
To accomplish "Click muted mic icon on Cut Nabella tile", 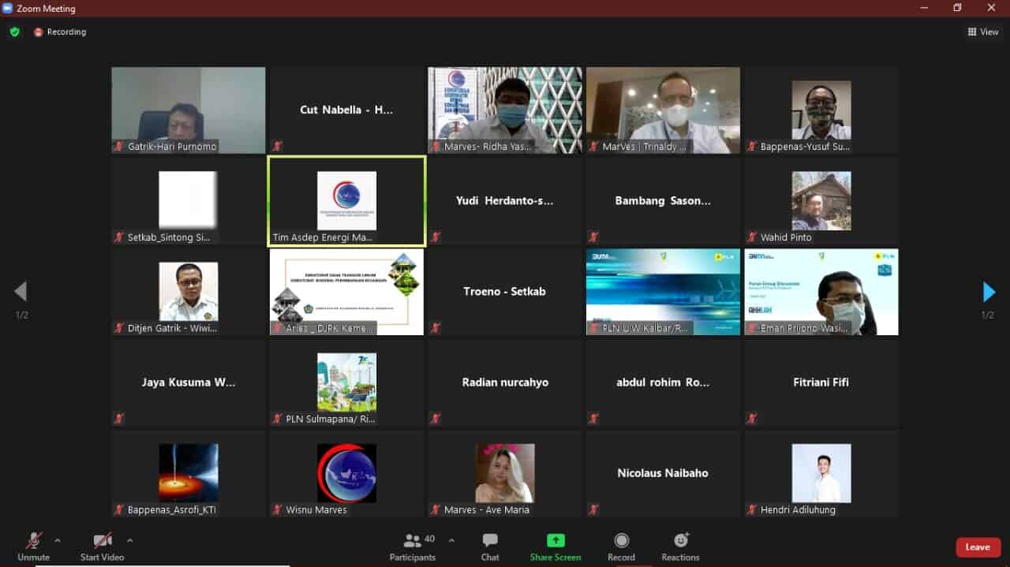I will 278,146.
